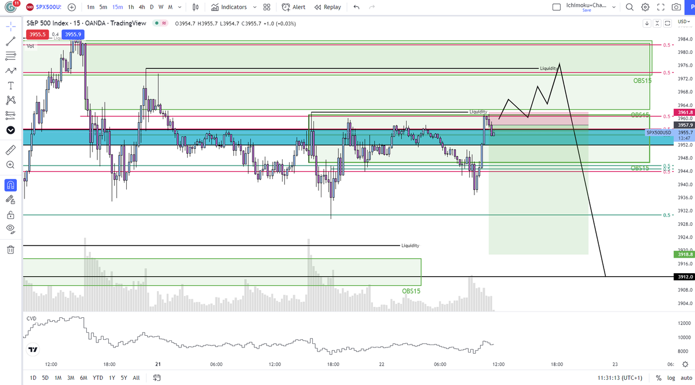The height and width of the screenshot is (385, 695).
Task: Expand the manage layouts dropdown arrow
Action: pos(614,8)
